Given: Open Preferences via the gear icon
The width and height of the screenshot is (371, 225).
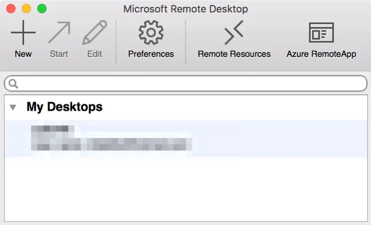Looking at the screenshot, I should (x=151, y=32).
